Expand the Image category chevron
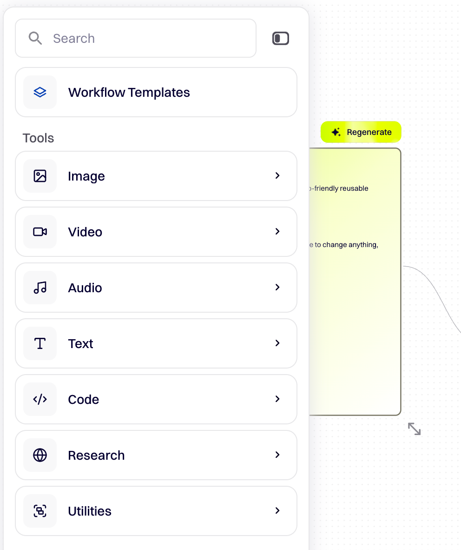 (277, 175)
